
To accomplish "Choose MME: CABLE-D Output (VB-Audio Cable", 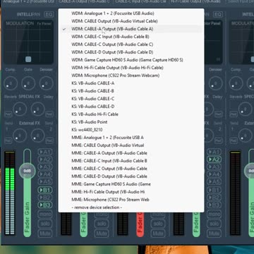I will 131,176.
